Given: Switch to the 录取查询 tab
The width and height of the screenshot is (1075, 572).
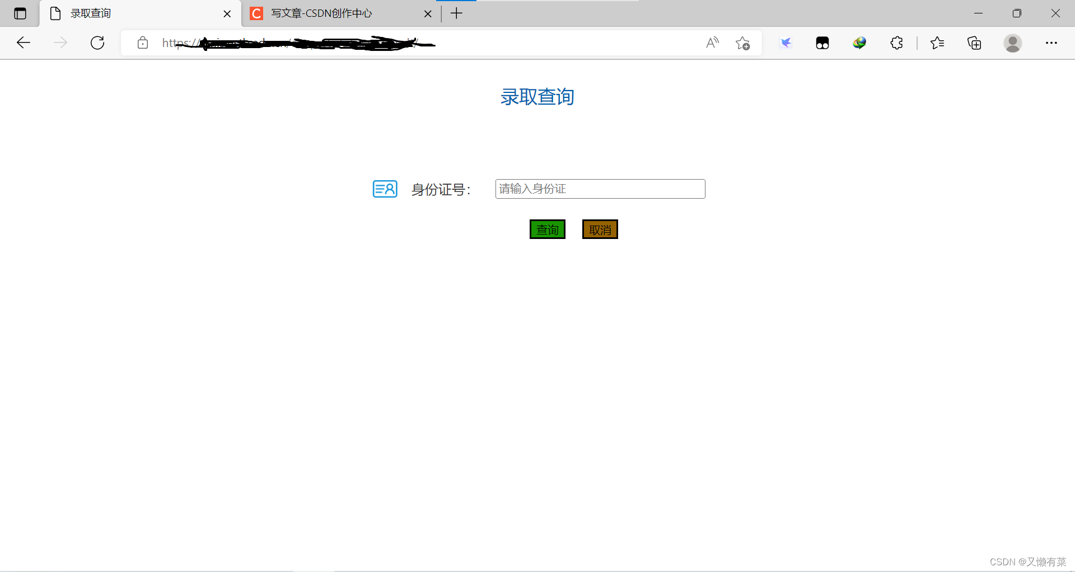Looking at the screenshot, I should [x=140, y=13].
